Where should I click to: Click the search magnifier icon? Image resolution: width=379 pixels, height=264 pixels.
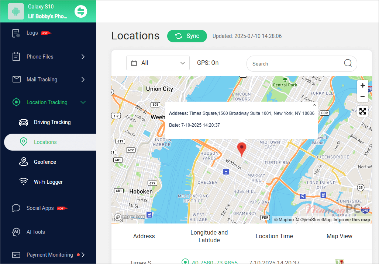click(348, 63)
